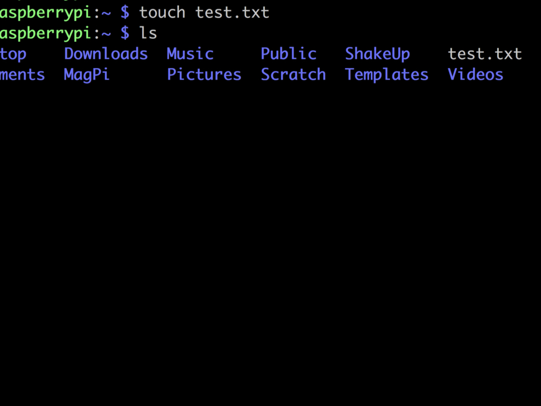Click the Public directory listing

(x=288, y=54)
